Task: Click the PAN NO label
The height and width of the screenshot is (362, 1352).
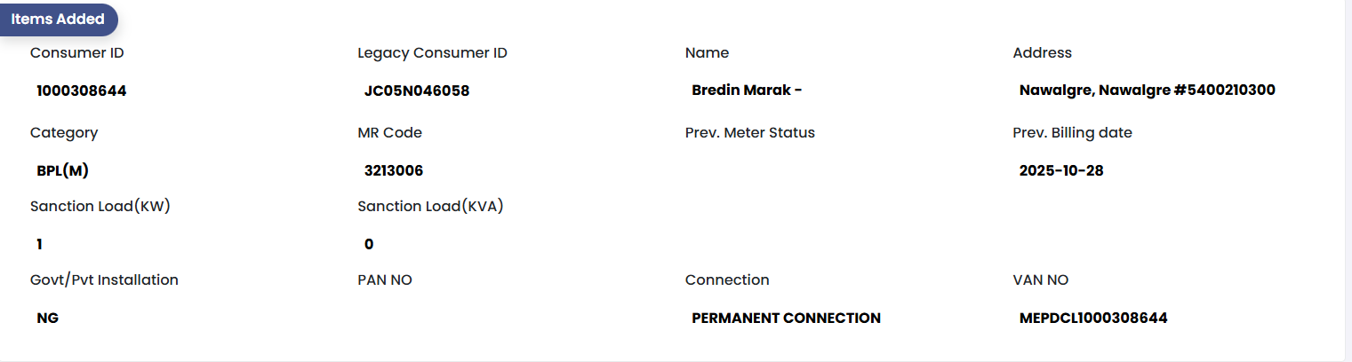Action: (x=385, y=280)
